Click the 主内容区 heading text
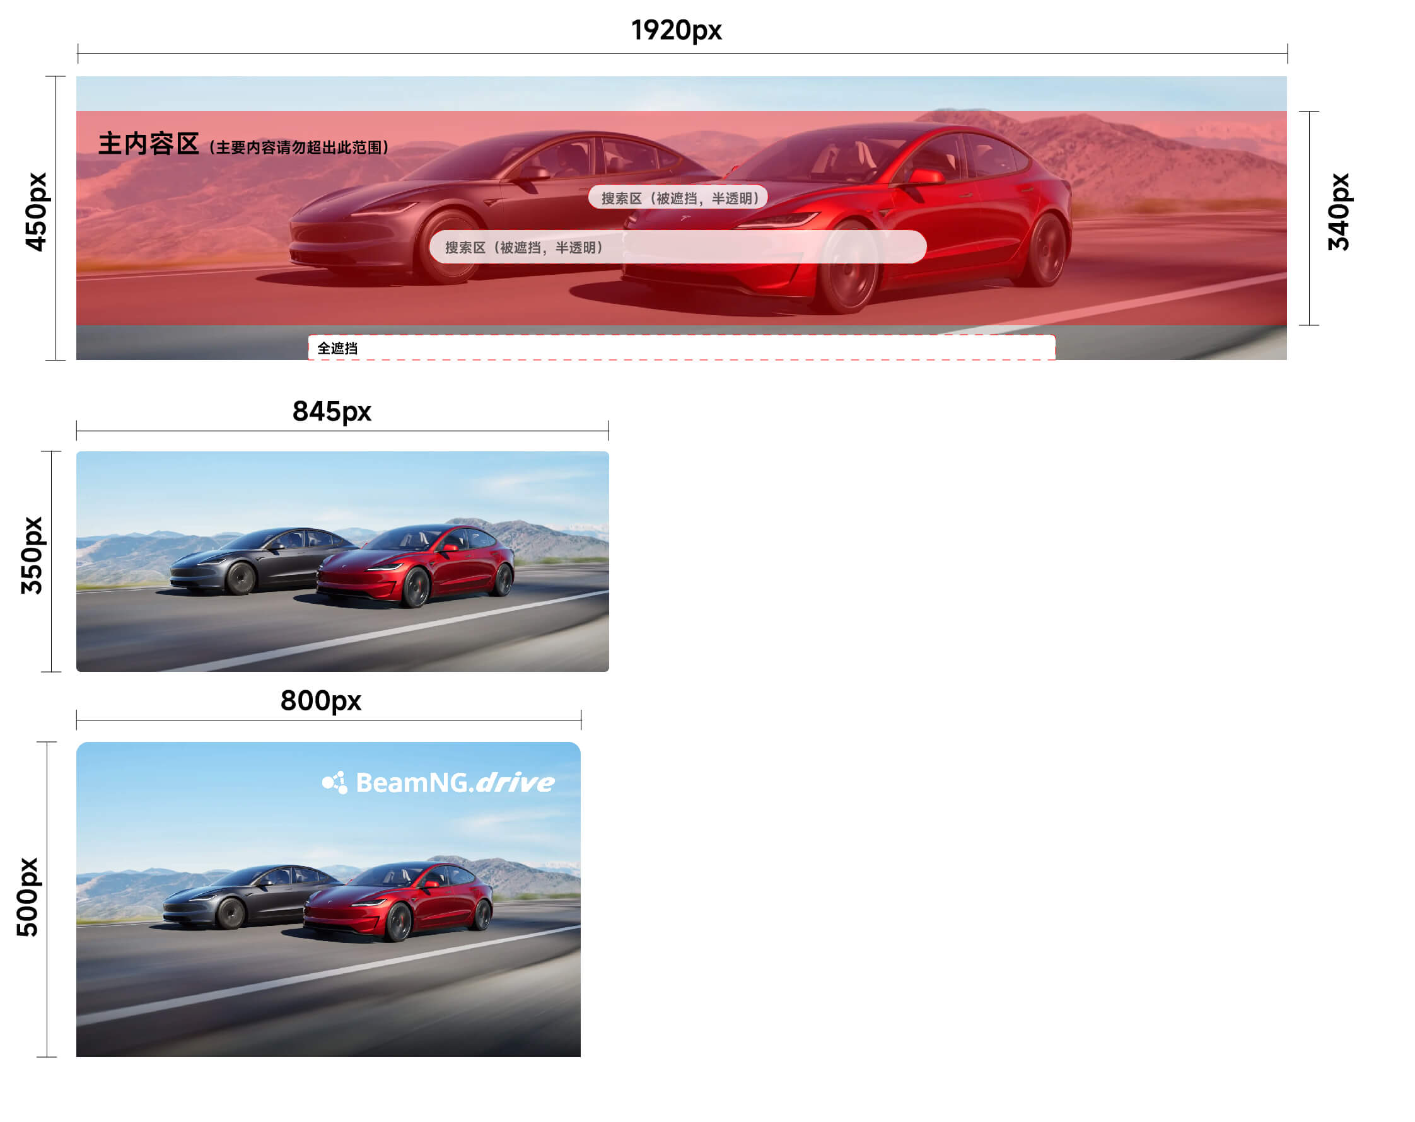The height and width of the screenshot is (1122, 1415). tap(148, 144)
